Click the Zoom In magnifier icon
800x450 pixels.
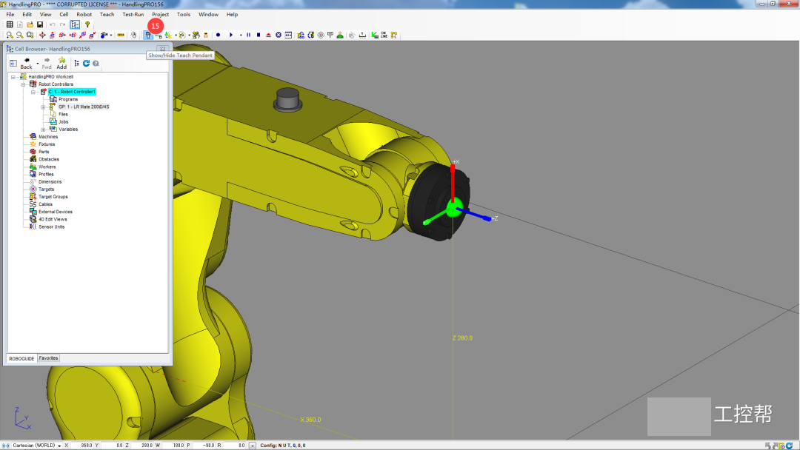(x=10, y=35)
